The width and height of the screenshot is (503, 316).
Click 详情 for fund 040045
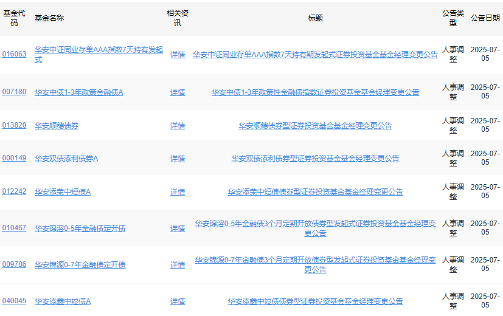click(x=178, y=301)
